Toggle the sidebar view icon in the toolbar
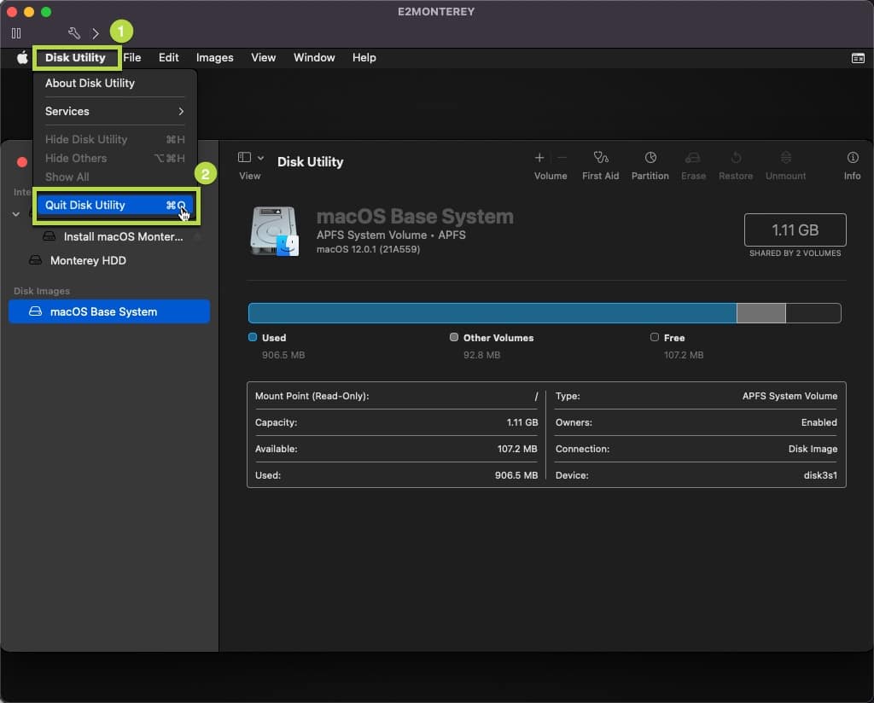 [x=244, y=158]
